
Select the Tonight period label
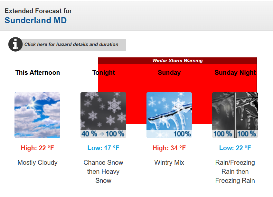[104, 73]
